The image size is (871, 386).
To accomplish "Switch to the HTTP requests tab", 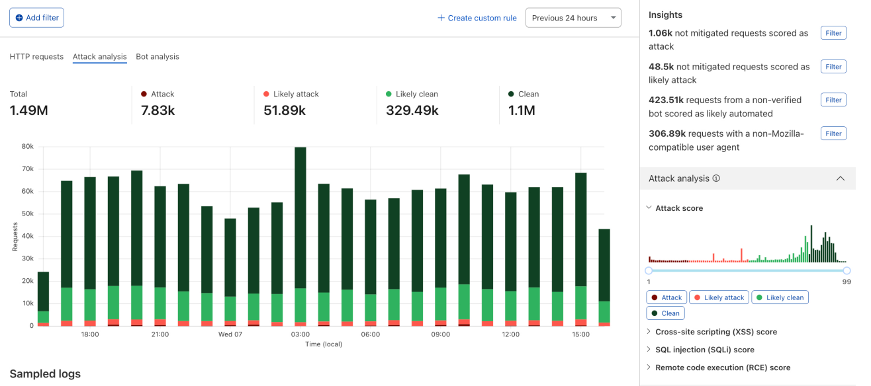I will click(x=36, y=57).
